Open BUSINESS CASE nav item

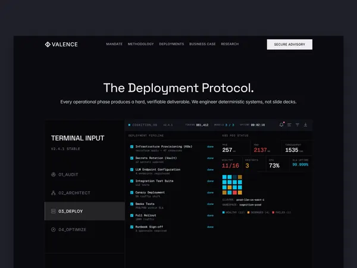point(202,44)
